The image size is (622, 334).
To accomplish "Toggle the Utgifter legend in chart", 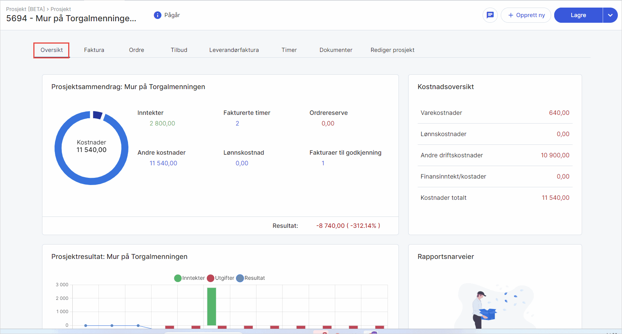I will [220, 278].
